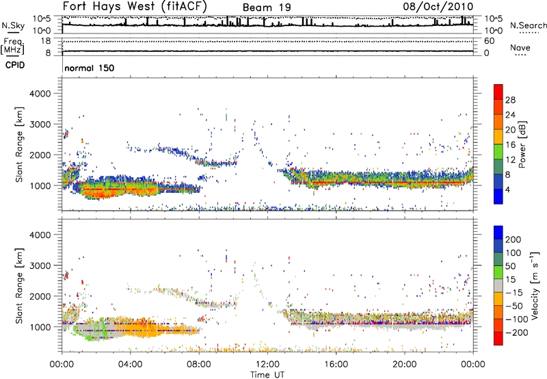The height and width of the screenshot is (379, 547).
Task: Select the "-15" velocity colorbar label
Action: (x=514, y=293)
